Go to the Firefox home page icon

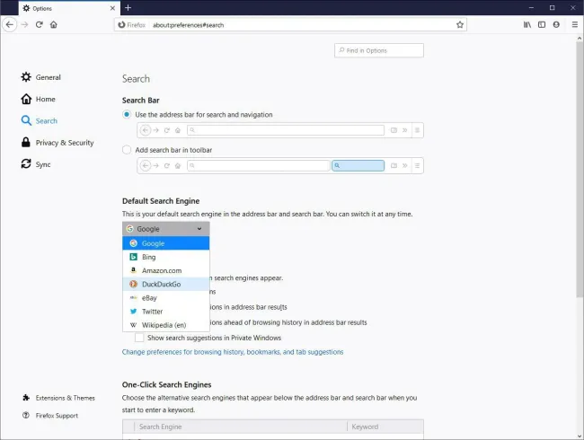point(54,24)
